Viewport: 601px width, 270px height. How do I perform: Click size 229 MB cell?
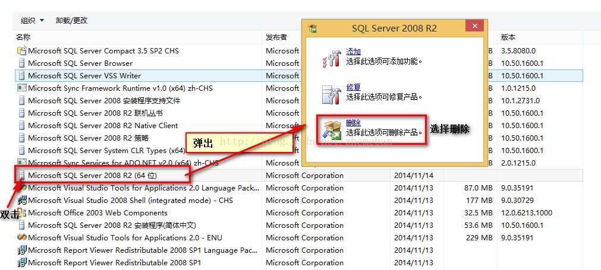(480, 237)
